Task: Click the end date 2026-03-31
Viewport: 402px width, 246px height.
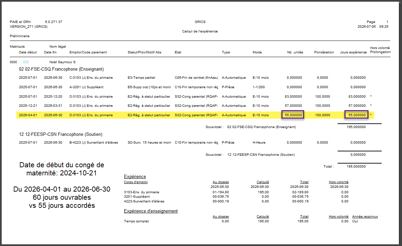Action: pos(53,106)
